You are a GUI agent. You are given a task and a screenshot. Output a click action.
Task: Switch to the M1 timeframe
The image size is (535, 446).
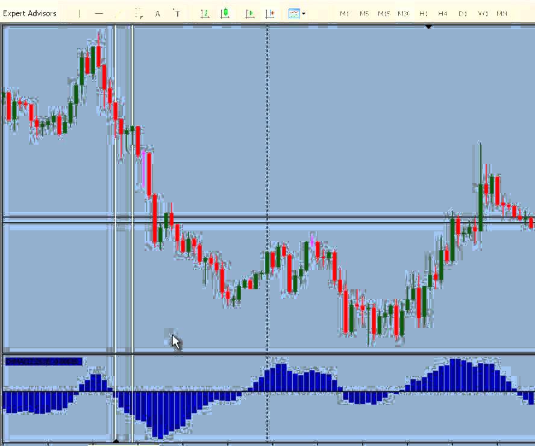pyautogui.click(x=345, y=13)
